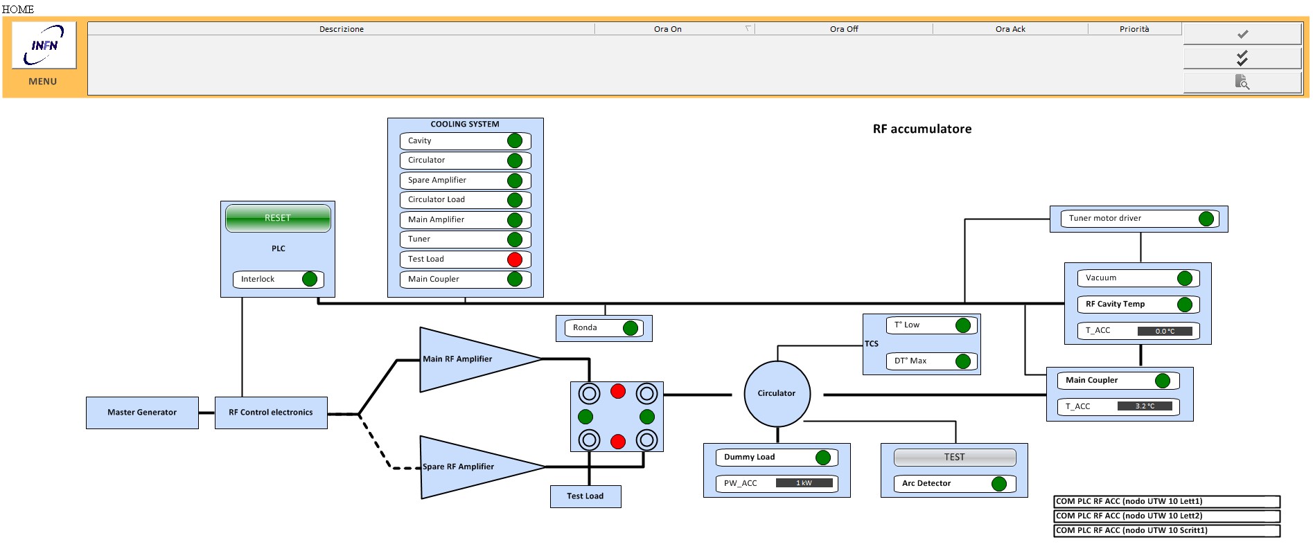
Task: Click the Cavity cooling status light
Action: [515, 141]
